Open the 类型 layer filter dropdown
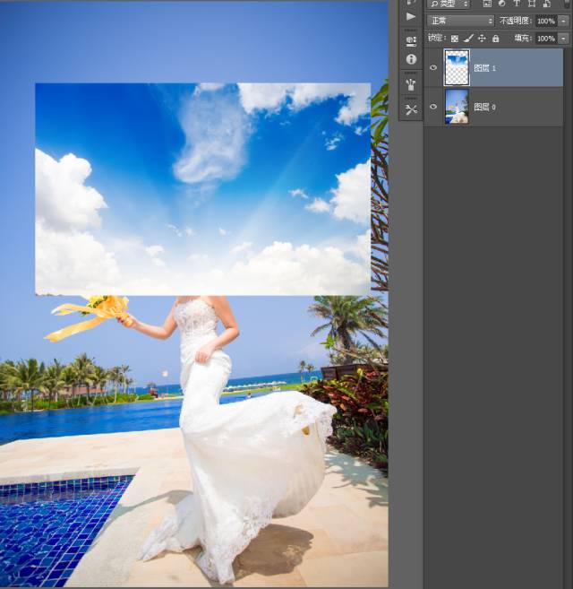This screenshot has height=589, width=573. 449,4
